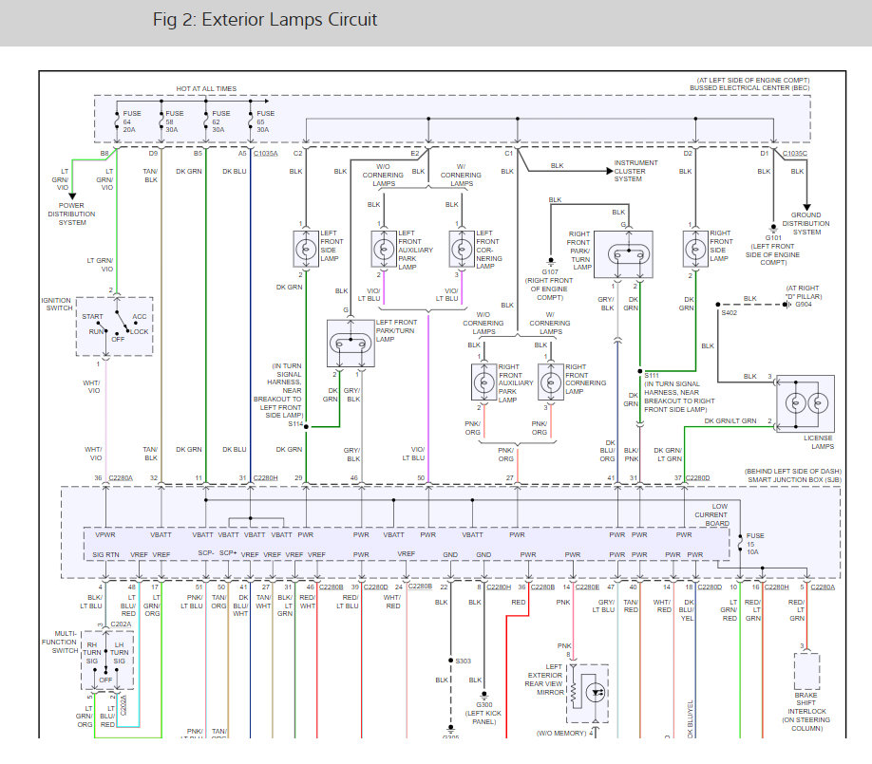
Task: Click the left front auxiliary park lamp symbol
Action: pyautogui.click(x=384, y=250)
